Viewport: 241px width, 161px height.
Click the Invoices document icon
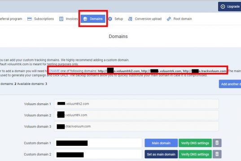tap(61, 19)
